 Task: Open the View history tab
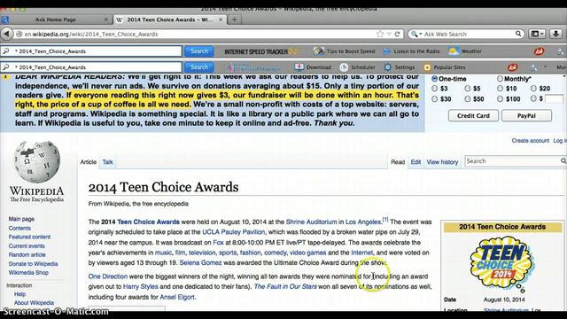(x=442, y=162)
